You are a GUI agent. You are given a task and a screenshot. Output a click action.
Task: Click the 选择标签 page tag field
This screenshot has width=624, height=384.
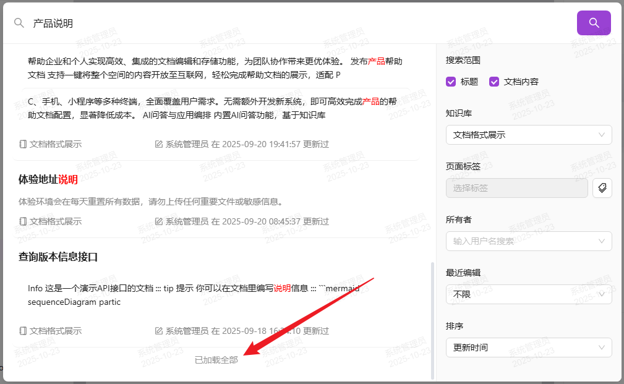(516, 188)
